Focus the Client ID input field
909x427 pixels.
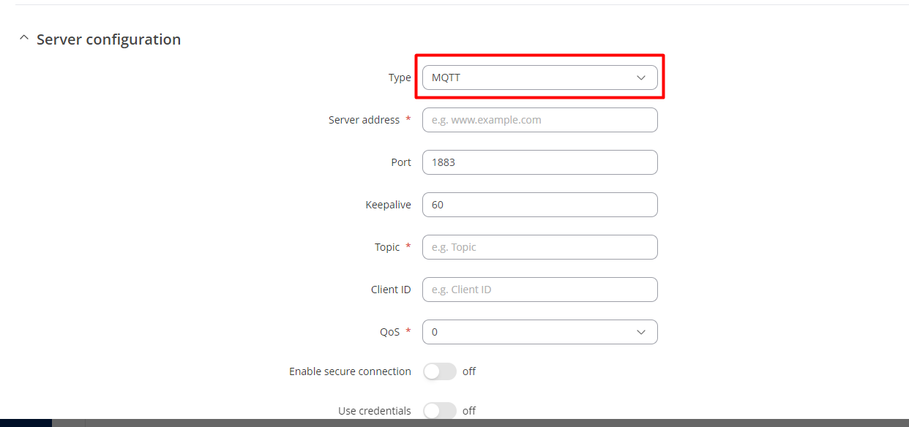[539, 290]
